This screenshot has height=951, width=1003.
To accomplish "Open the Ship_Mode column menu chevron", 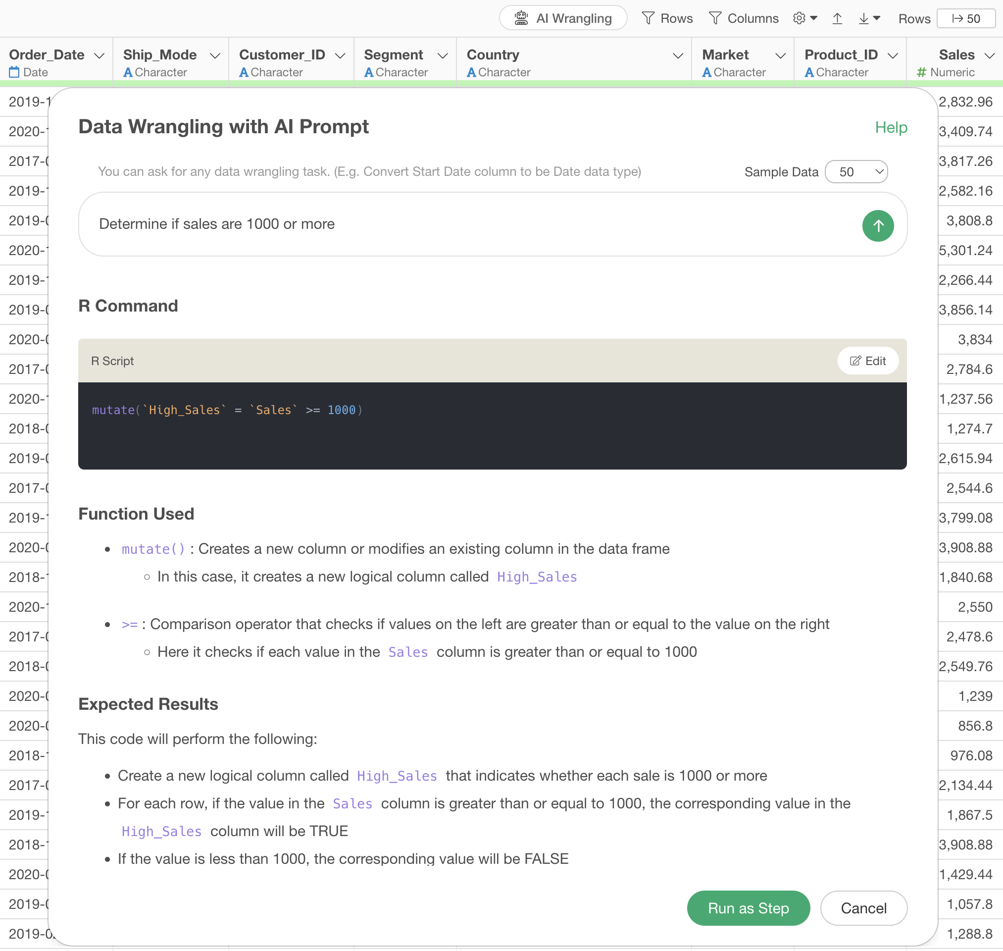I will click(215, 55).
